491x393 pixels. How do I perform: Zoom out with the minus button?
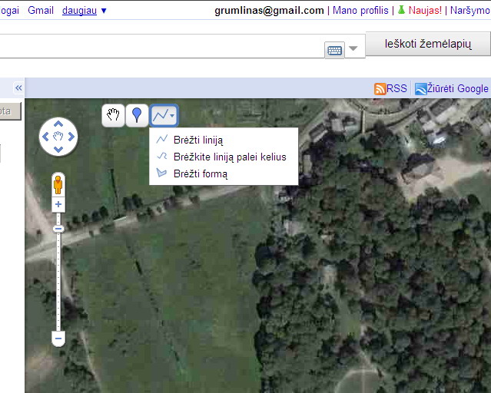tap(58, 338)
